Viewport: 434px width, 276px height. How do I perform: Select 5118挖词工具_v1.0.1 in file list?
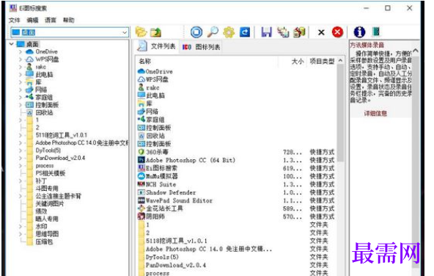(176, 241)
